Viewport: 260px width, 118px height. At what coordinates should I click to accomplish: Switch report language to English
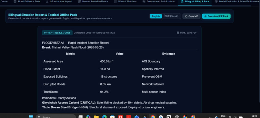[x=156, y=16]
